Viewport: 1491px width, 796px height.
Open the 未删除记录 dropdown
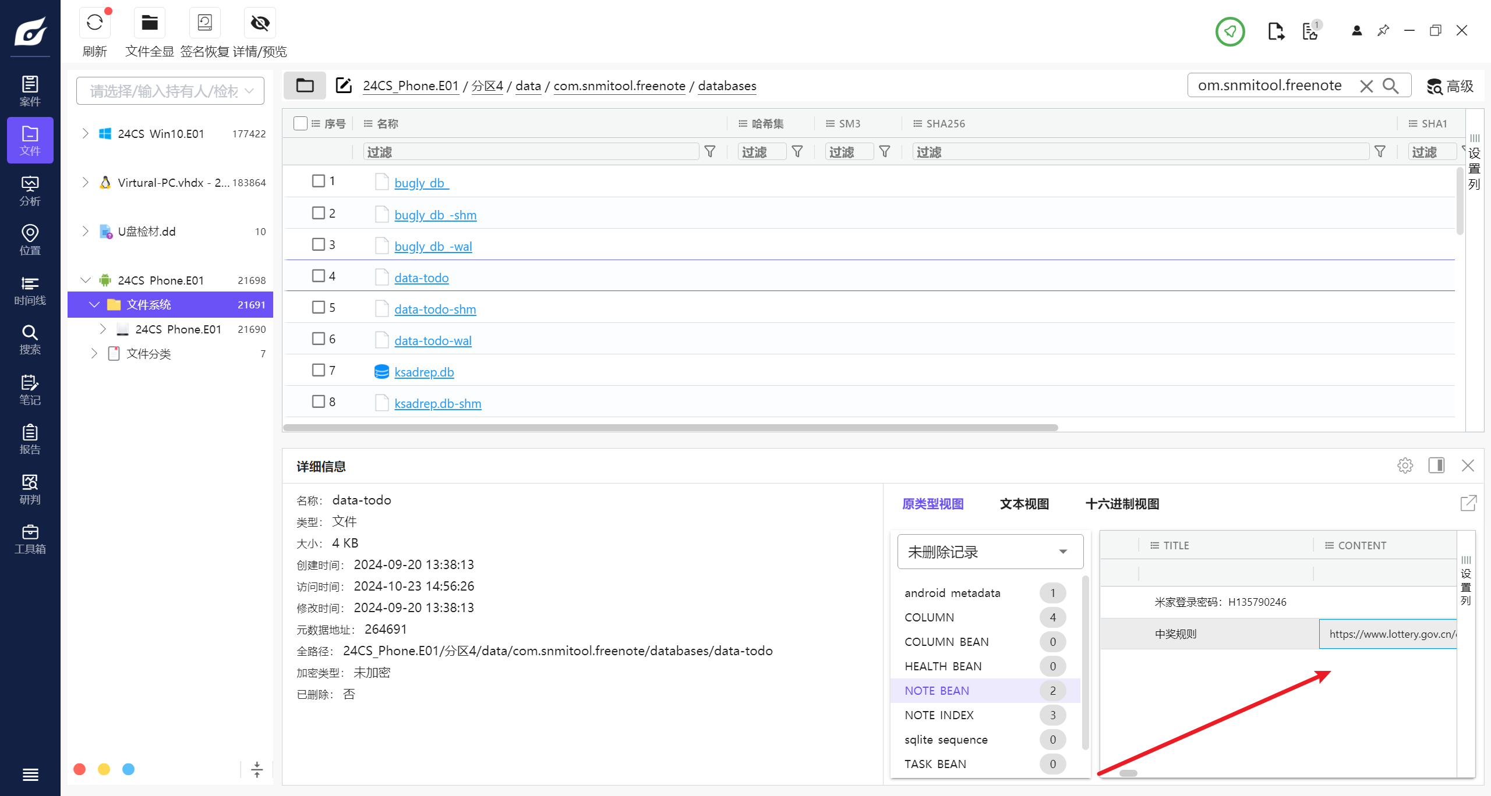(x=990, y=552)
